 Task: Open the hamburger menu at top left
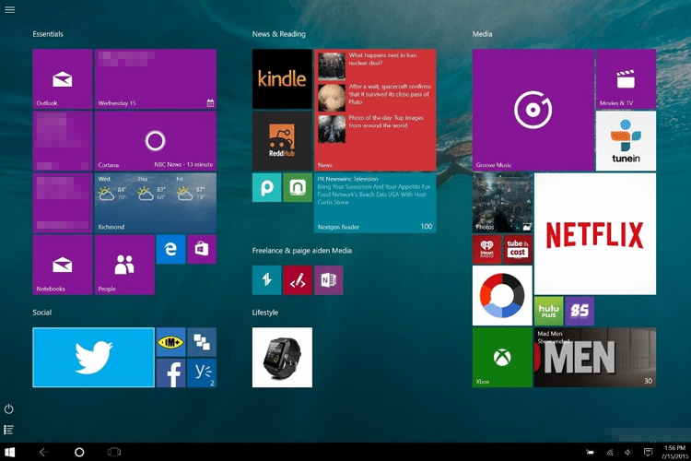click(10, 9)
